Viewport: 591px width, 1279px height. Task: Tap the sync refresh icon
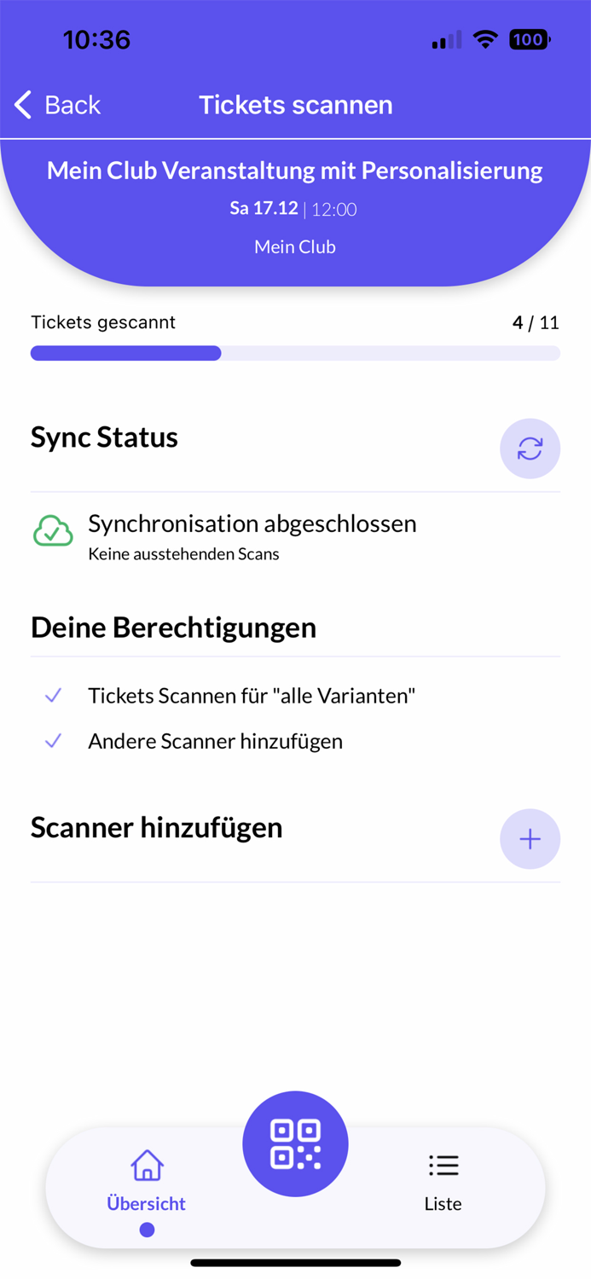tap(530, 449)
